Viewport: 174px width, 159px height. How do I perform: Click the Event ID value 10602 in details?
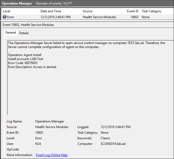[39, 133]
